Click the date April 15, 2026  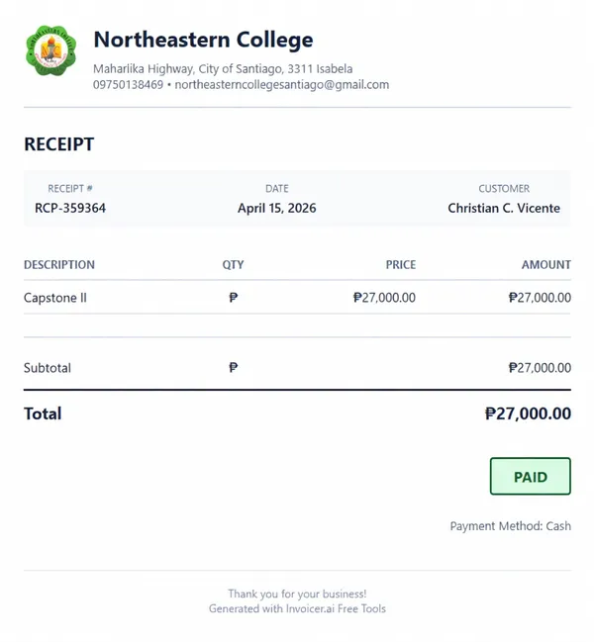[277, 209]
